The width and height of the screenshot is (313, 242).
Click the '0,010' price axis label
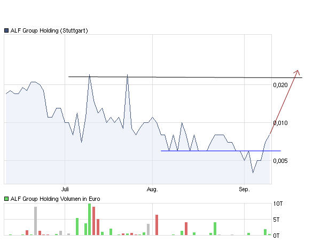280,123
